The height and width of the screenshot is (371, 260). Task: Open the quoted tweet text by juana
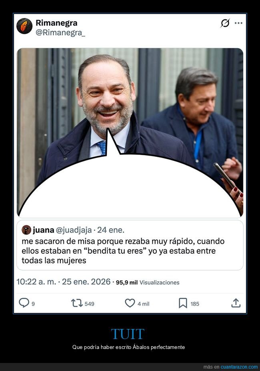click(x=123, y=251)
